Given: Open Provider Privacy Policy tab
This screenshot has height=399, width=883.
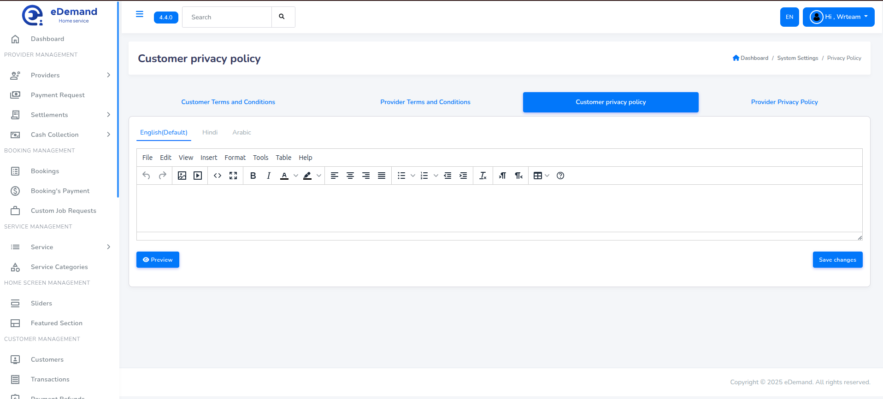Looking at the screenshot, I should 784,102.
